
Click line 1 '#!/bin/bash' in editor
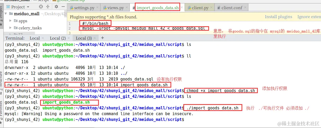click(x=95, y=23)
